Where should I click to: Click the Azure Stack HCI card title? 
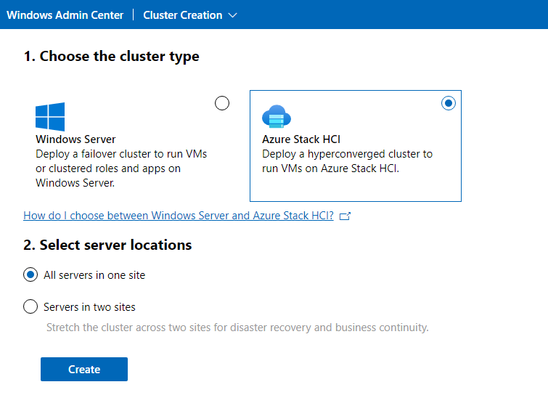301,139
